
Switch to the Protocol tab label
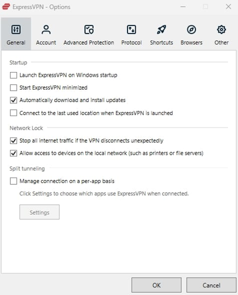131,42
